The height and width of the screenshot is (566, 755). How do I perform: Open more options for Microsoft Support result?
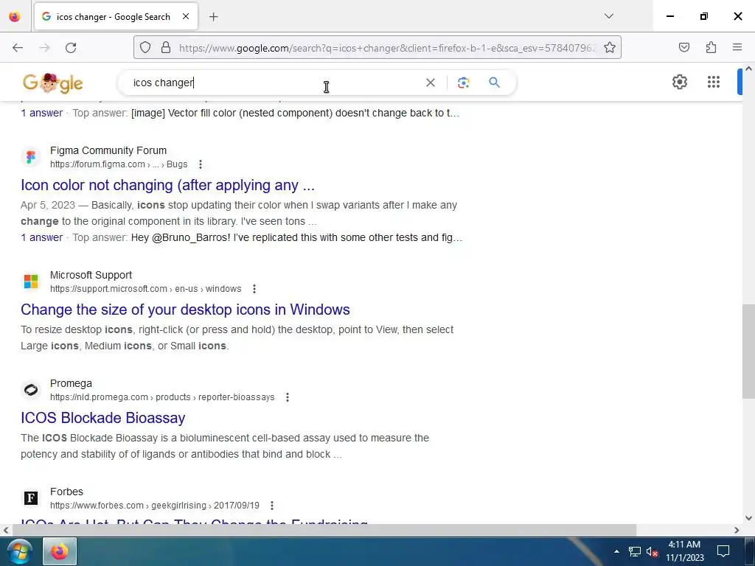click(254, 289)
